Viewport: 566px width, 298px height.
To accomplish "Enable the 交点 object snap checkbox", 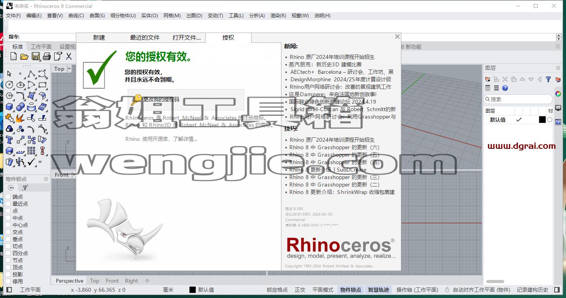I will click(8, 232).
